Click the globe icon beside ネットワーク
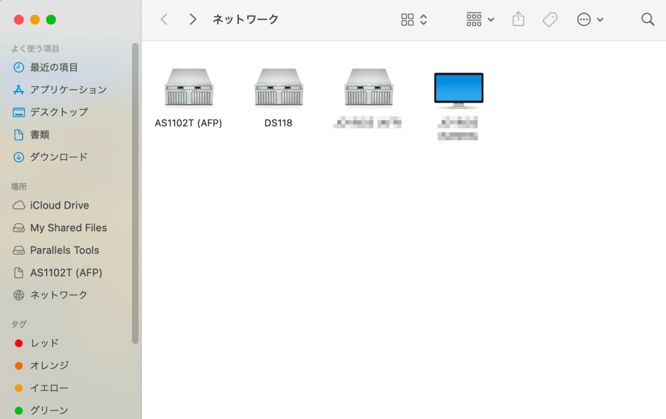 pyautogui.click(x=19, y=295)
